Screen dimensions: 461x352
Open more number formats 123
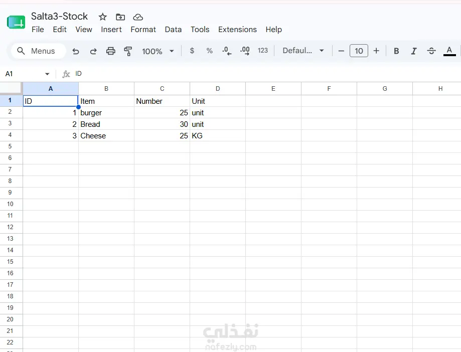pyautogui.click(x=262, y=51)
